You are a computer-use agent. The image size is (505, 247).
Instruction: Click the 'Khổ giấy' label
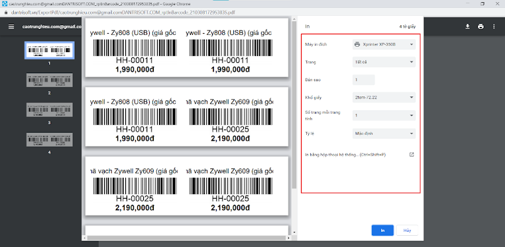pyautogui.click(x=313, y=97)
